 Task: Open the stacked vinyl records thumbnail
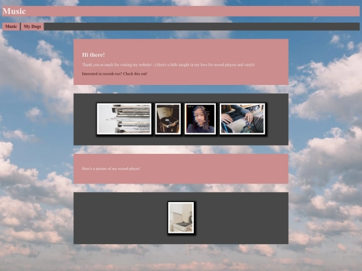[124, 118]
